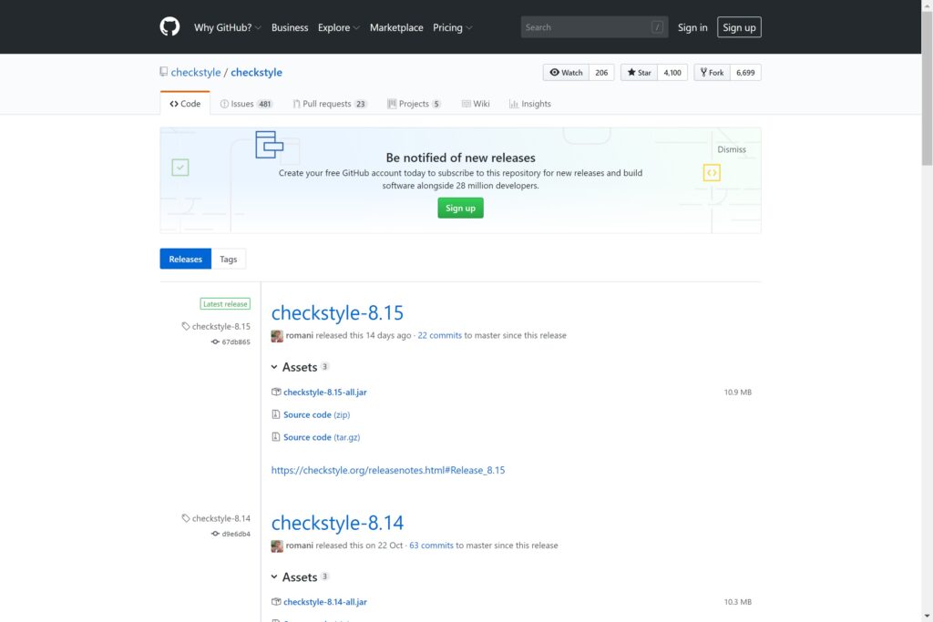Open the Wiki tab
The image size is (933, 622).
click(x=476, y=104)
